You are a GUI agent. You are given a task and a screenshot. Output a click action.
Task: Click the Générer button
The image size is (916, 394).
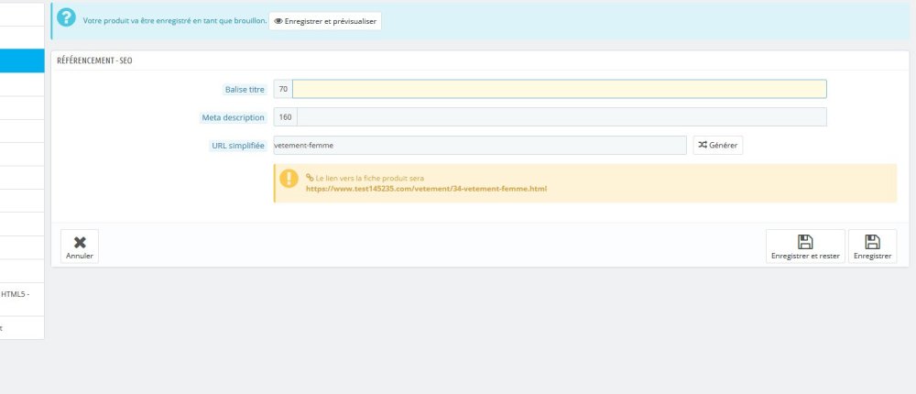(x=718, y=145)
